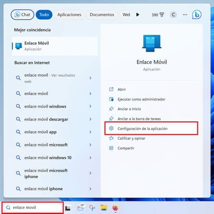Image resolution: width=214 pixels, height=214 pixels.
Task: Open Bing Chat pill button
Action: pos(22,15)
